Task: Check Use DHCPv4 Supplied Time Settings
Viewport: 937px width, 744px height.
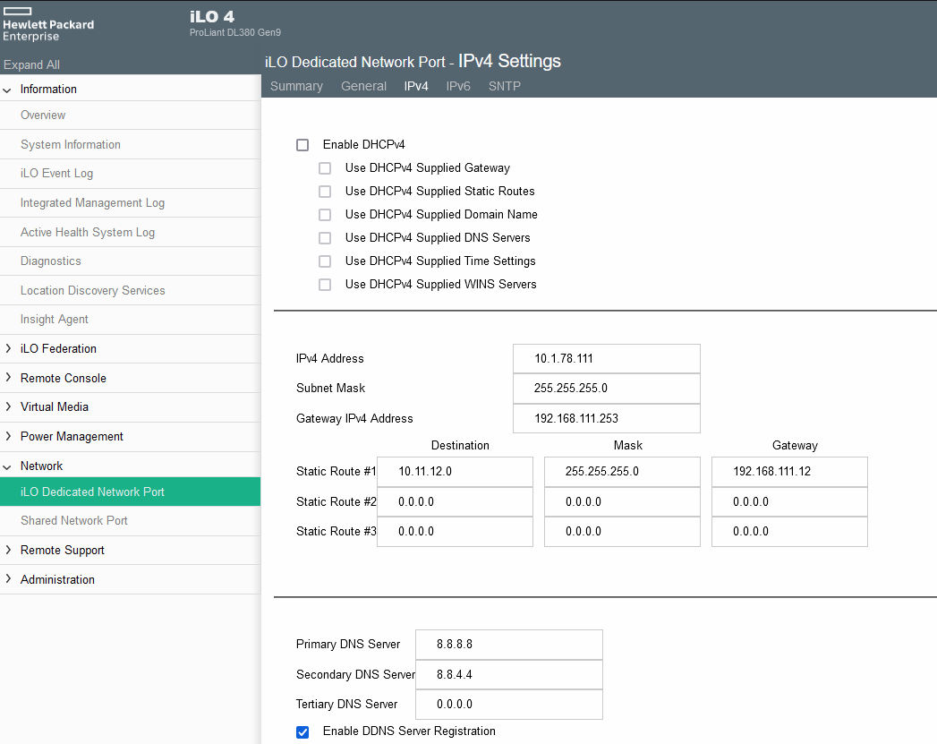Action: 325,261
